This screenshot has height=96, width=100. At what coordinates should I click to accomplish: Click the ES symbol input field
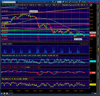pos(9,2)
